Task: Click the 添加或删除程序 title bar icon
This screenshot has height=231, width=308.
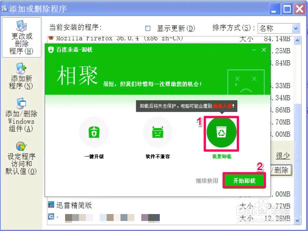Action: point(4,8)
